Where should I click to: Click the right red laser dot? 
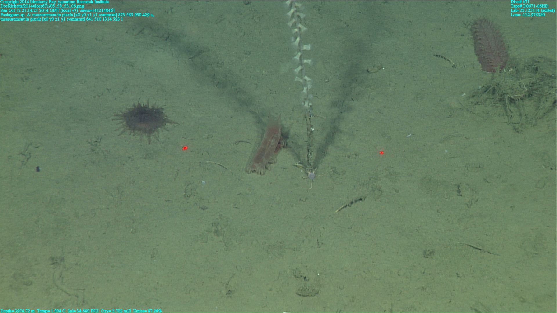pos(381,153)
